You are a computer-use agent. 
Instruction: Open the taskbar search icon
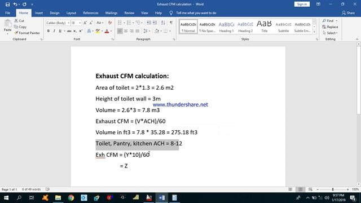point(19,198)
